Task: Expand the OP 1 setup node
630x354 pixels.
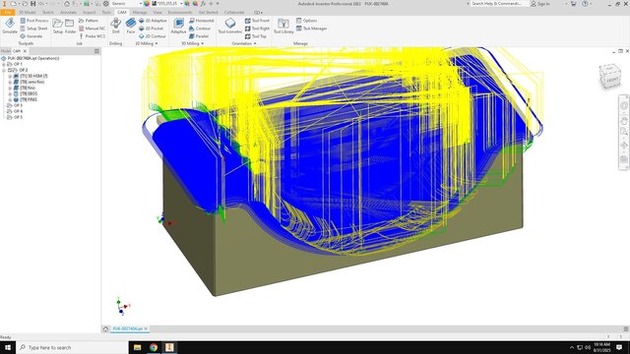Action: [x=4, y=64]
